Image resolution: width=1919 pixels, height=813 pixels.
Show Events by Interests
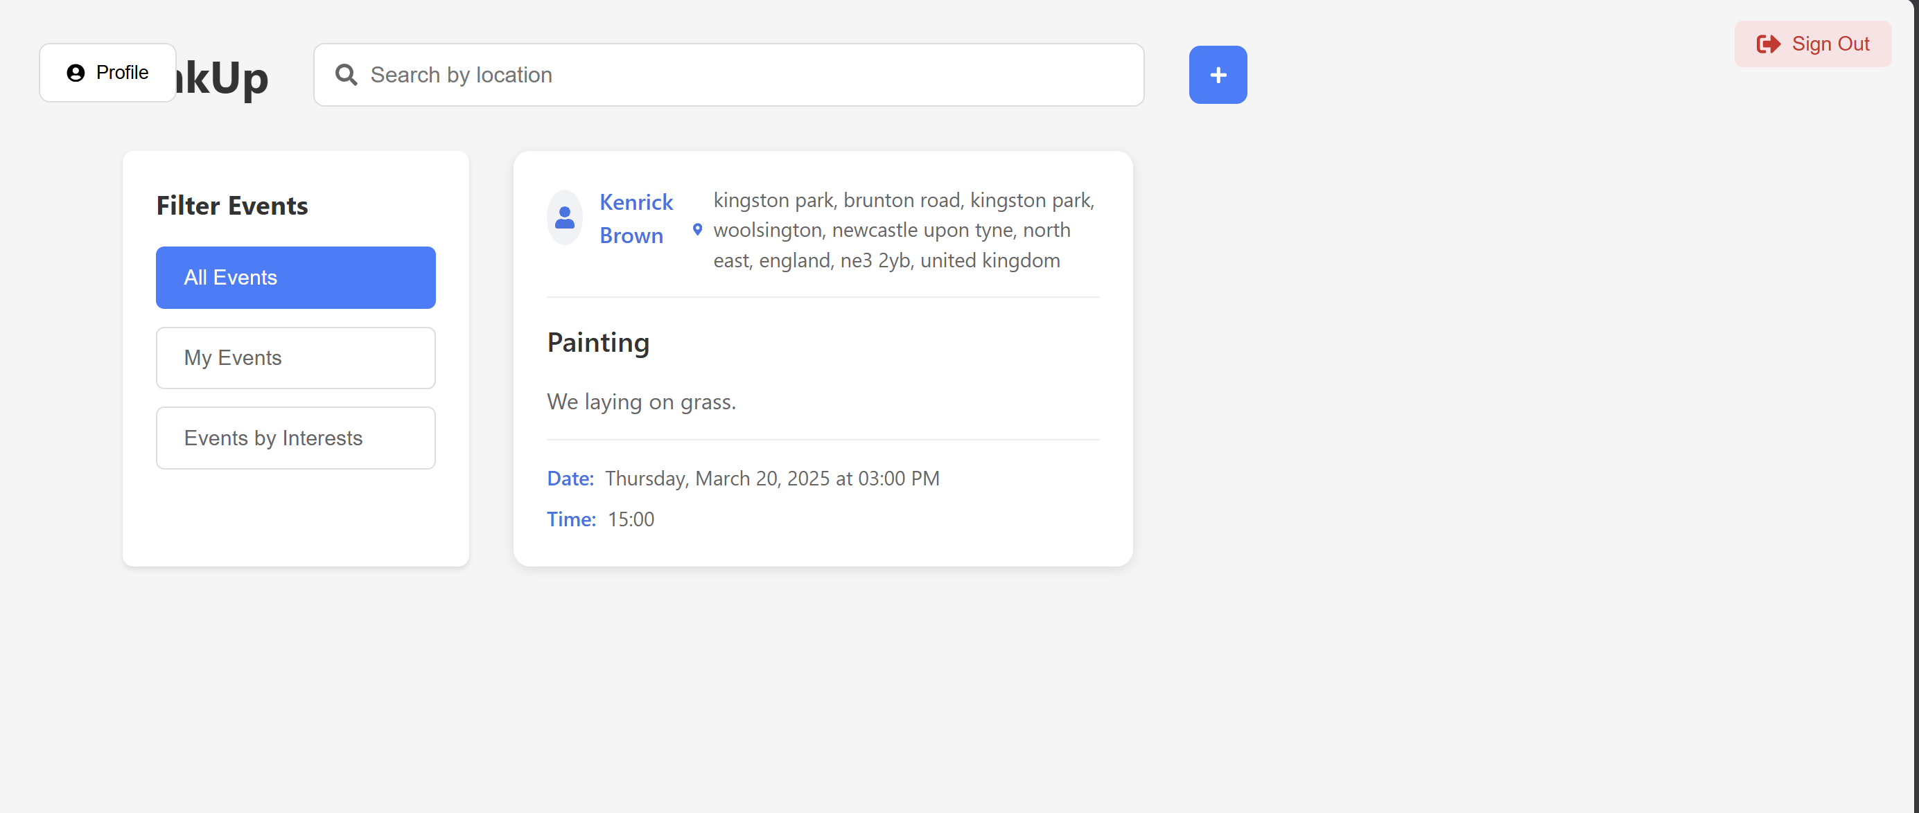tap(295, 438)
